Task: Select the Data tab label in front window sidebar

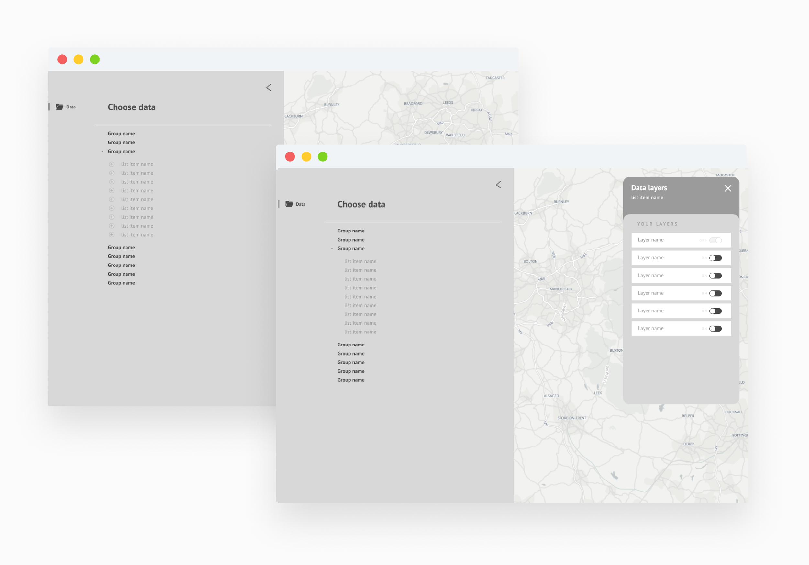Action: pyautogui.click(x=301, y=204)
